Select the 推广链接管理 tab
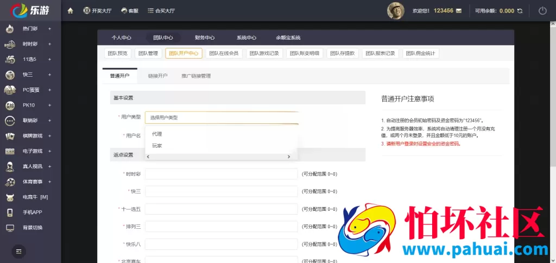 196,76
